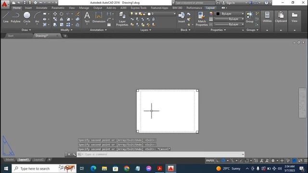Switch to the Start file tab
Screen dimensions: 308x173
coord(11,36)
